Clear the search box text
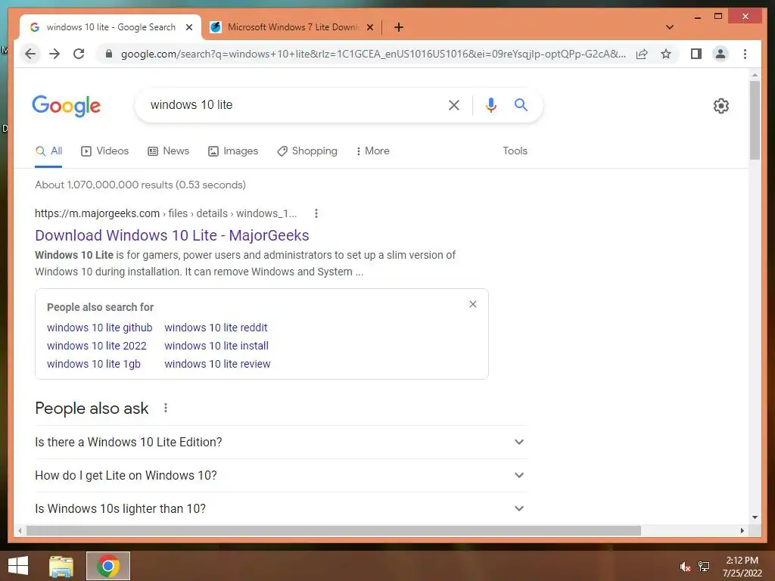Screen dimensions: 775x581 point(454,104)
